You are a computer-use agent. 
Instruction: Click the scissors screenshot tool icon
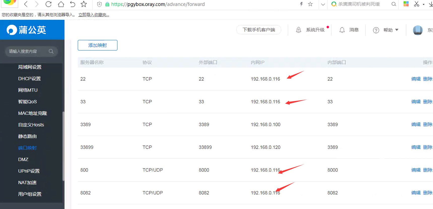pos(417,4)
